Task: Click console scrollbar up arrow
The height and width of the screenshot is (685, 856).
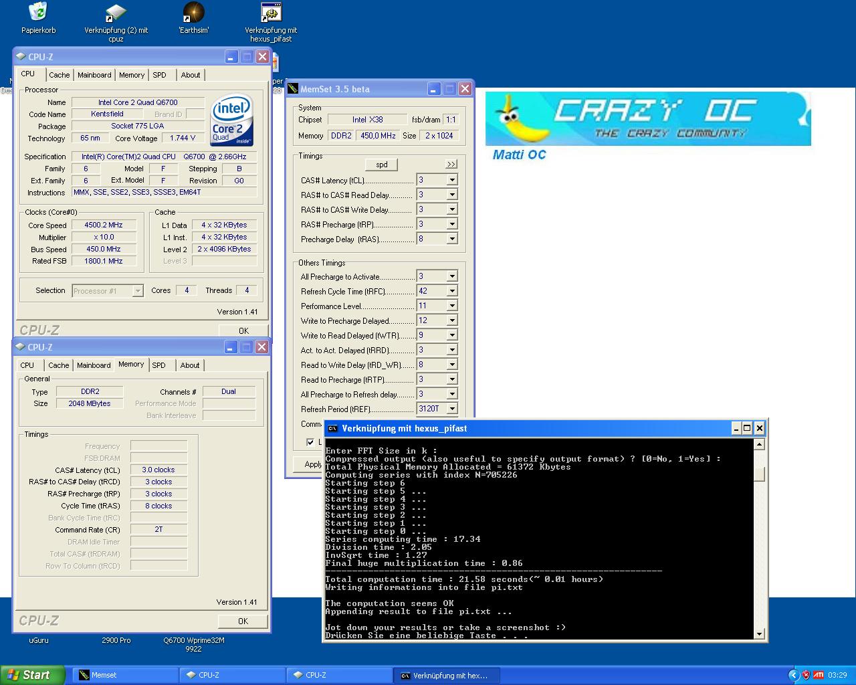Action: coord(759,444)
